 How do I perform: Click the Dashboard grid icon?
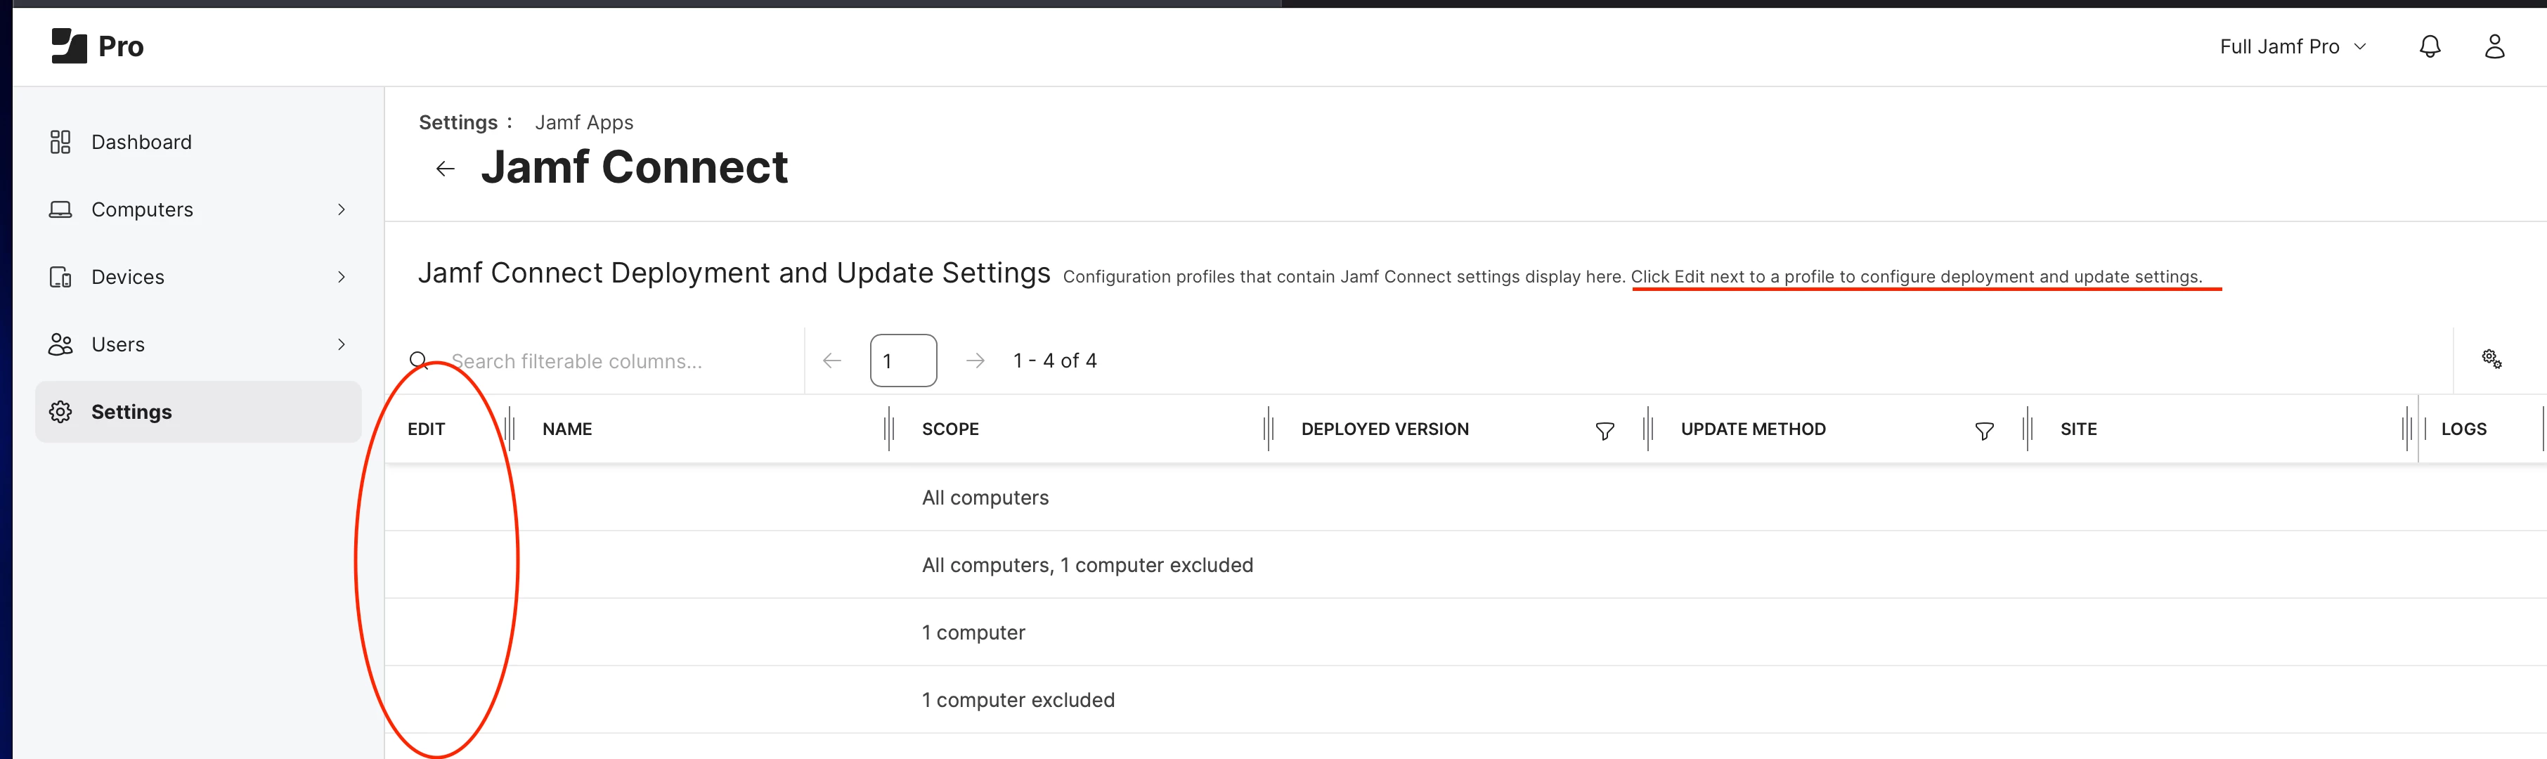60,142
